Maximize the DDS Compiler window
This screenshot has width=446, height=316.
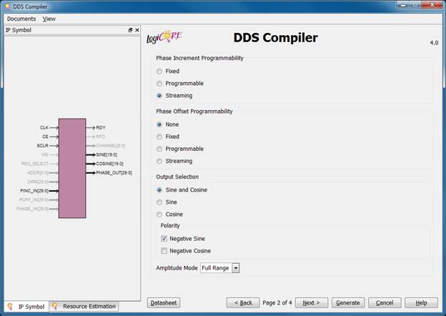point(415,5)
